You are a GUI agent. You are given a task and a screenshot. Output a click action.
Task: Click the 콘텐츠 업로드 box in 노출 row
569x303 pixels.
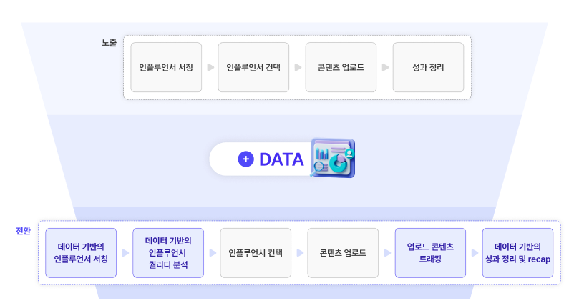point(341,67)
